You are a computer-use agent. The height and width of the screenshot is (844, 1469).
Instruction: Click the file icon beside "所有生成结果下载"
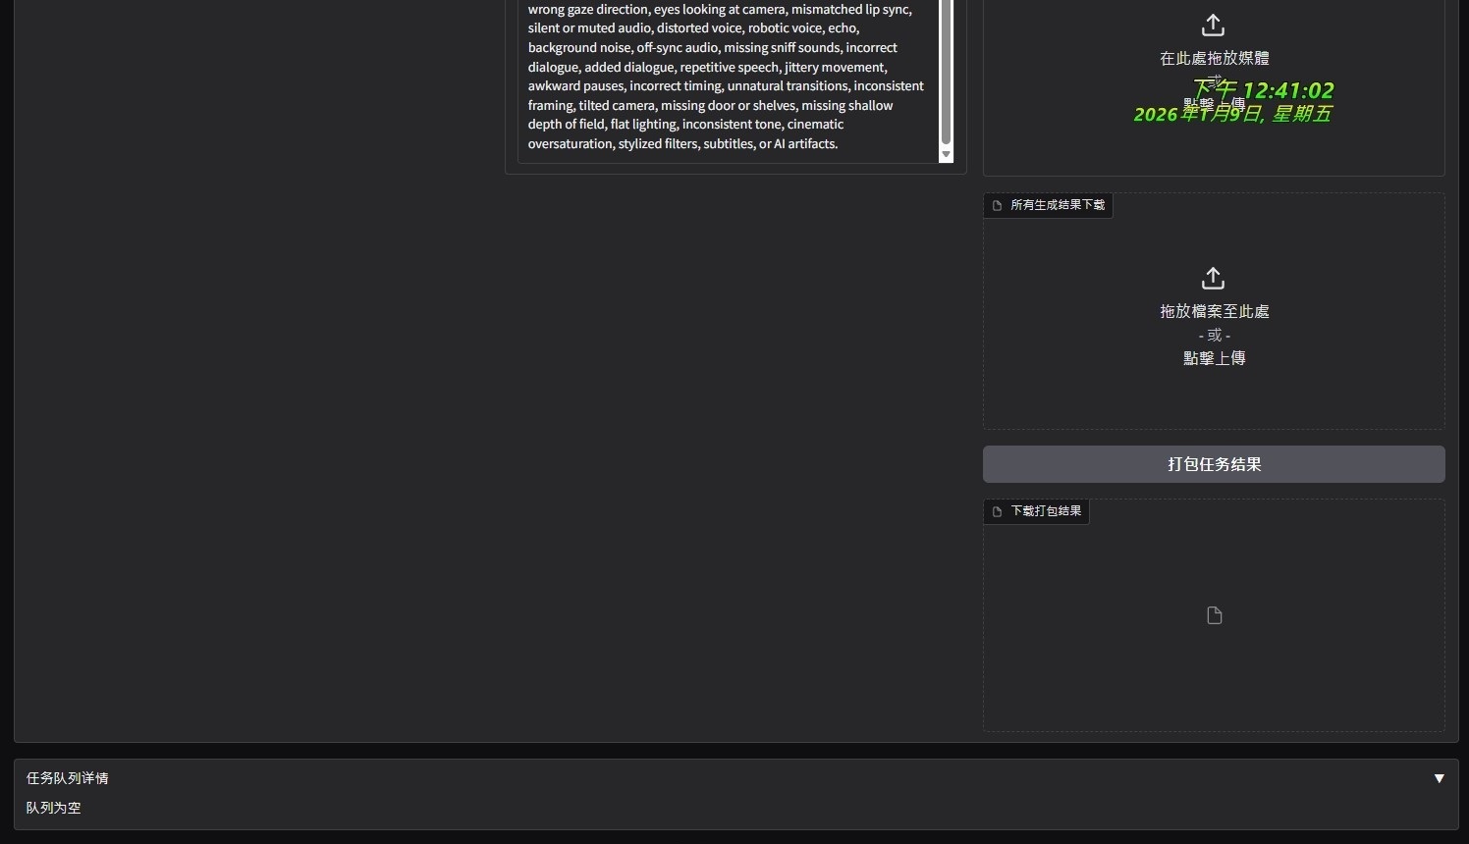click(998, 205)
